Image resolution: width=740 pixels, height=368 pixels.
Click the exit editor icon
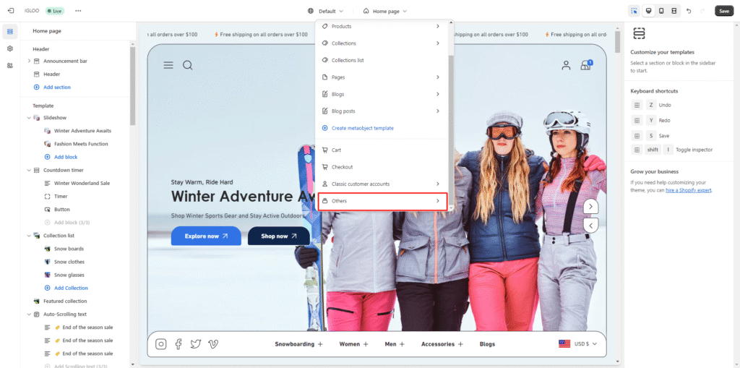[x=11, y=11]
